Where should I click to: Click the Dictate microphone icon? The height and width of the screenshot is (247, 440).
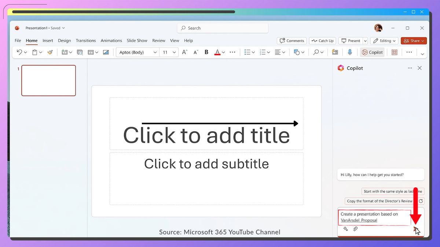[350, 52]
